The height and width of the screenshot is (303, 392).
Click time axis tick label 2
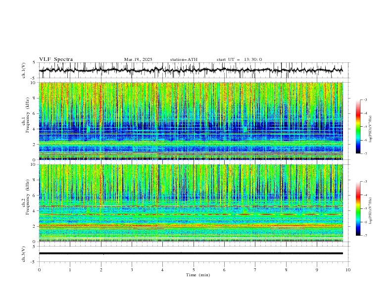[x=101, y=270]
